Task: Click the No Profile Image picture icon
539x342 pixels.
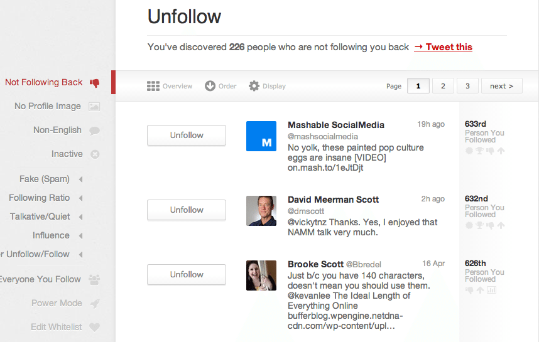Action: coord(94,107)
